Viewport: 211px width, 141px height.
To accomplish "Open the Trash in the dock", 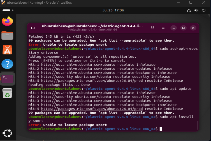I will pyautogui.click(x=7, y=93).
